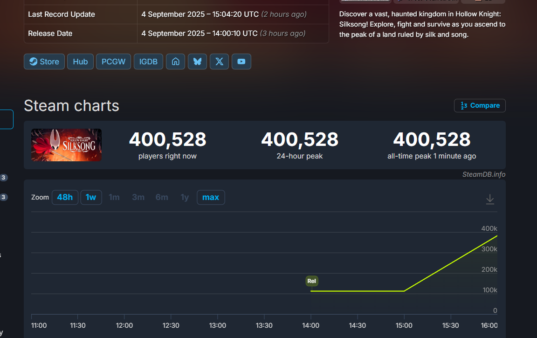Open the YouTube icon link

click(241, 62)
